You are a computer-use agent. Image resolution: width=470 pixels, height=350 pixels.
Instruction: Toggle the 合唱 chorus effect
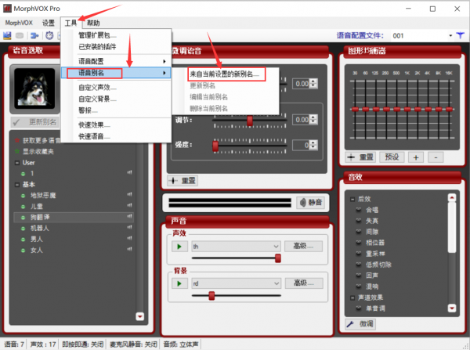(x=359, y=210)
